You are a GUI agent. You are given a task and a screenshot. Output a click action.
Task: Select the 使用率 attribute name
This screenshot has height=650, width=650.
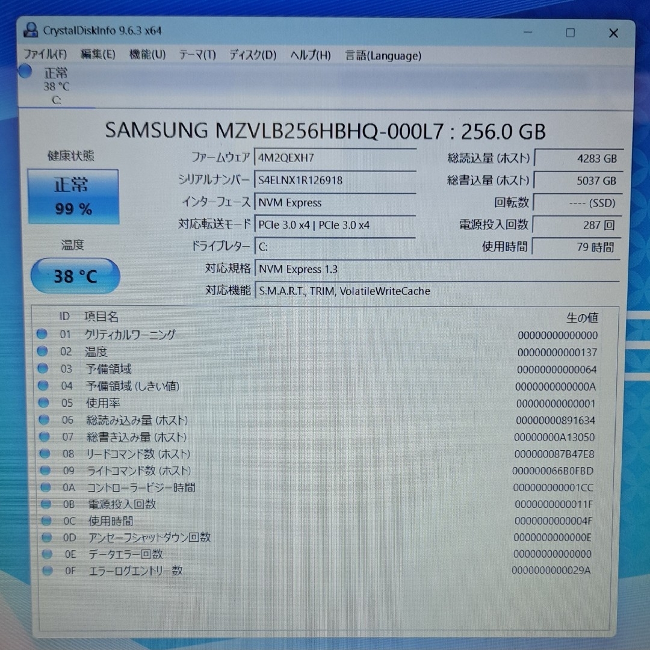[x=103, y=403]
